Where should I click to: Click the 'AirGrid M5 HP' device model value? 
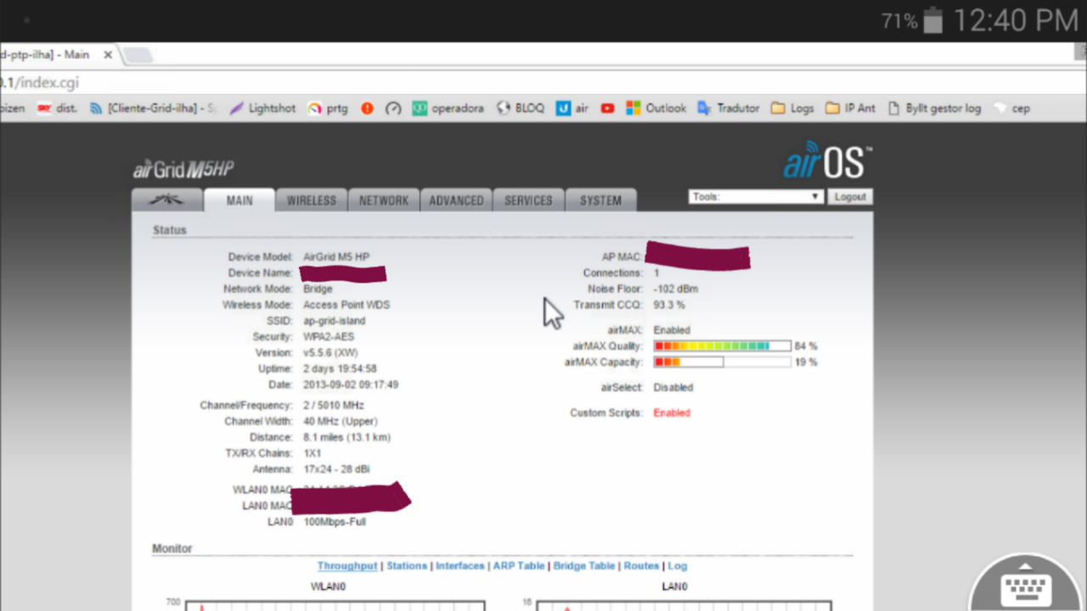coord(336,257)
